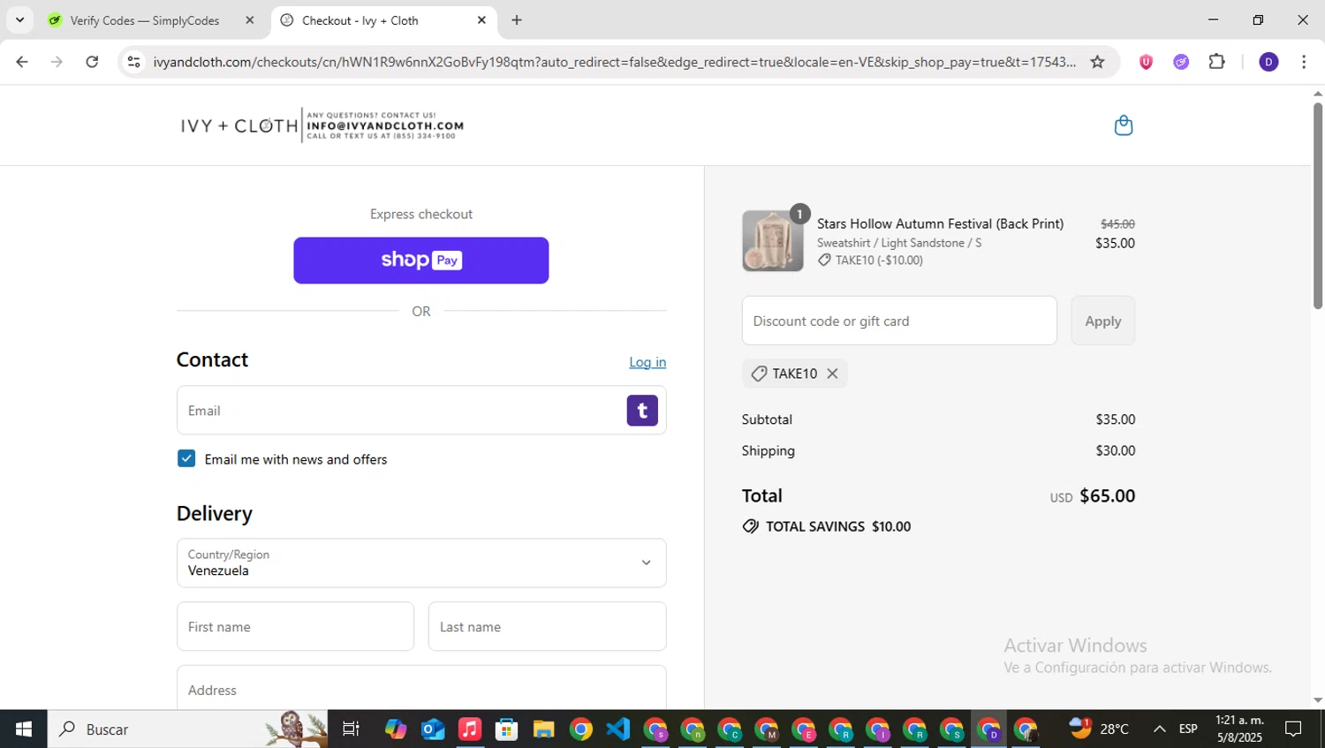The height and width of the screenshot is (748, 1325).
Task: Focus the First name field
Action: click(295, 627)
